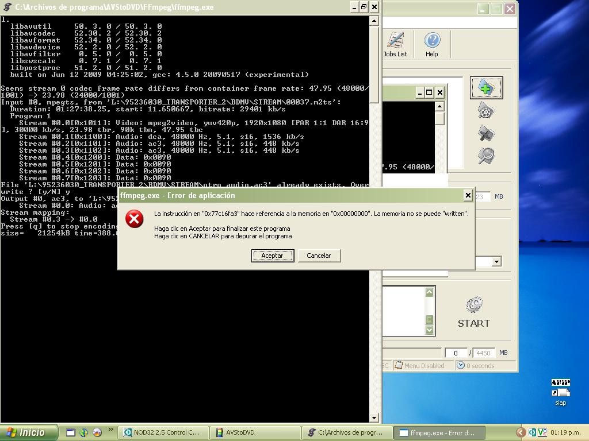Switch to AVStoDVD taskbar button
589x441 pixels.
(255, 433)
